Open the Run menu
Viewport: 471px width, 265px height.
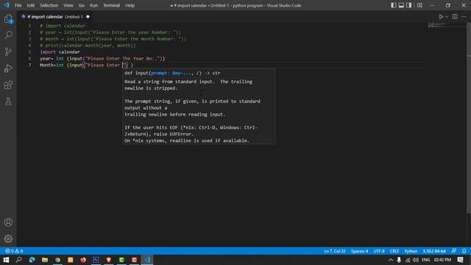click(93, 5)
